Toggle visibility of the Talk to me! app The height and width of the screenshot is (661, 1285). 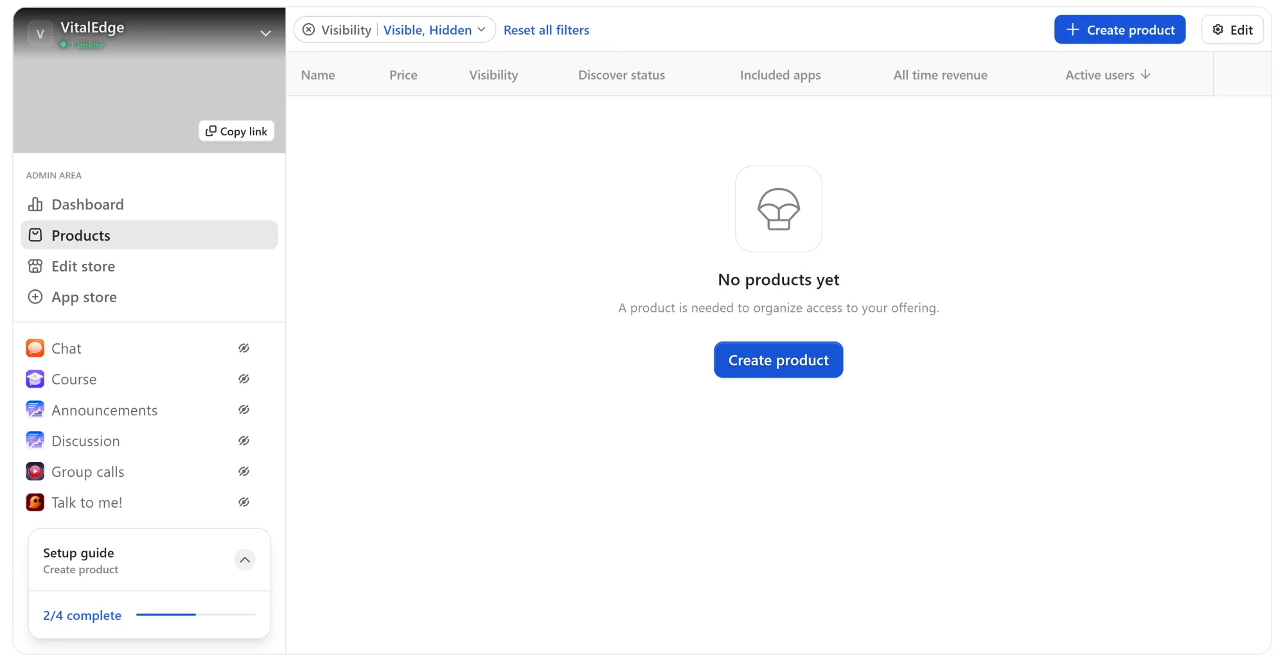click(x=244, y=502)
